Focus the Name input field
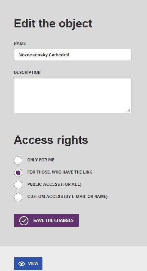The height and width of the screenshot is (271, 147). (x=73, y=55)
